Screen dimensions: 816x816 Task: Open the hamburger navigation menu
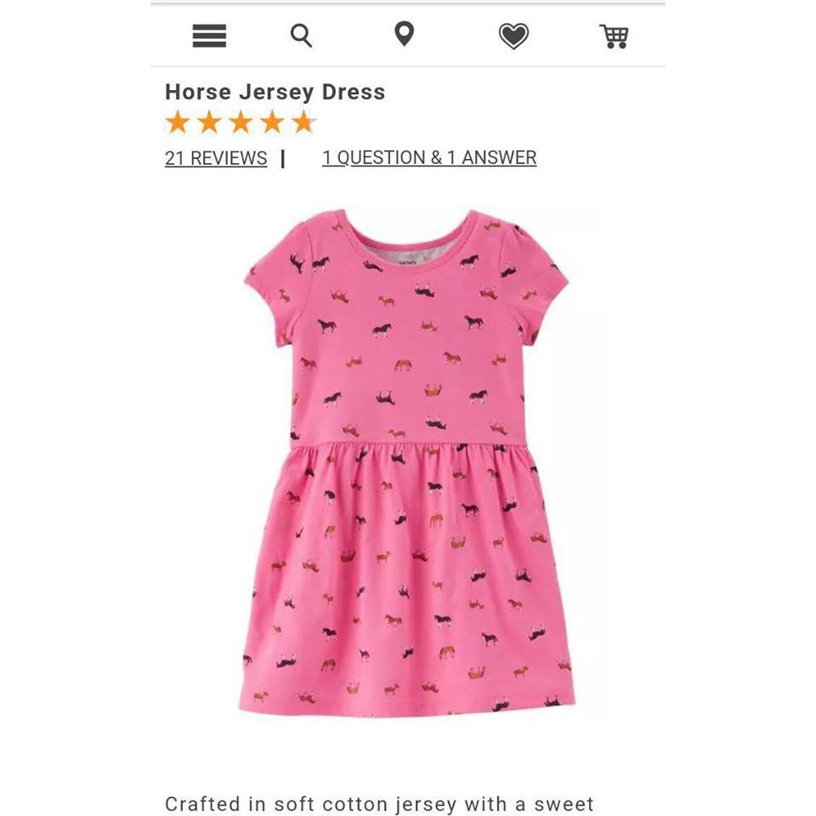pos(209,36)
